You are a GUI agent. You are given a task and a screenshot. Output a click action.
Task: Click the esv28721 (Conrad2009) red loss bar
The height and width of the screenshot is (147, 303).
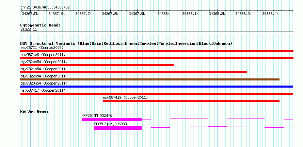157,51
